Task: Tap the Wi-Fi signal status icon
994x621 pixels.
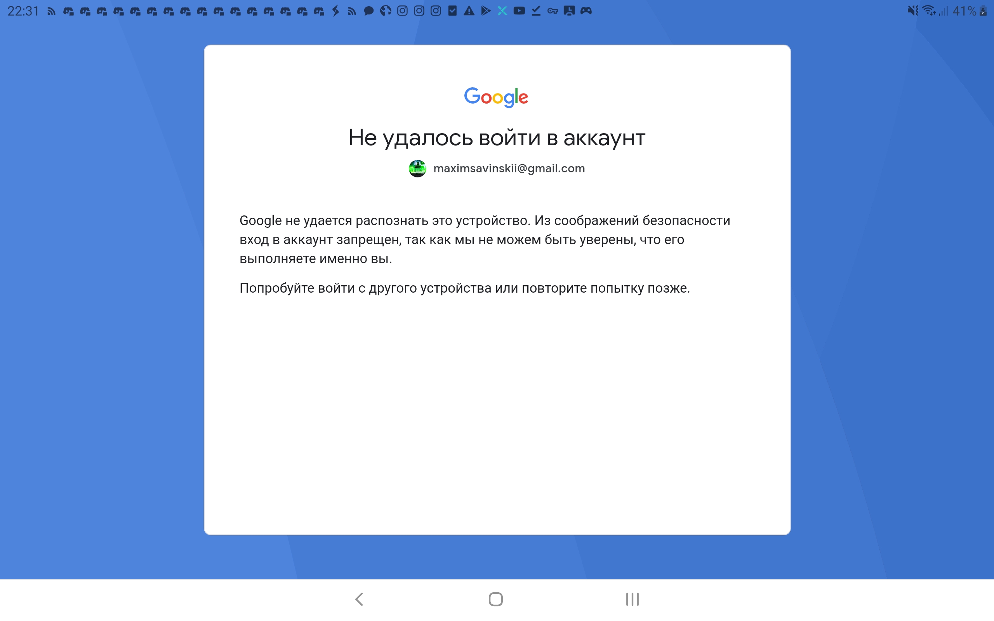Action: tap(929, 11)
